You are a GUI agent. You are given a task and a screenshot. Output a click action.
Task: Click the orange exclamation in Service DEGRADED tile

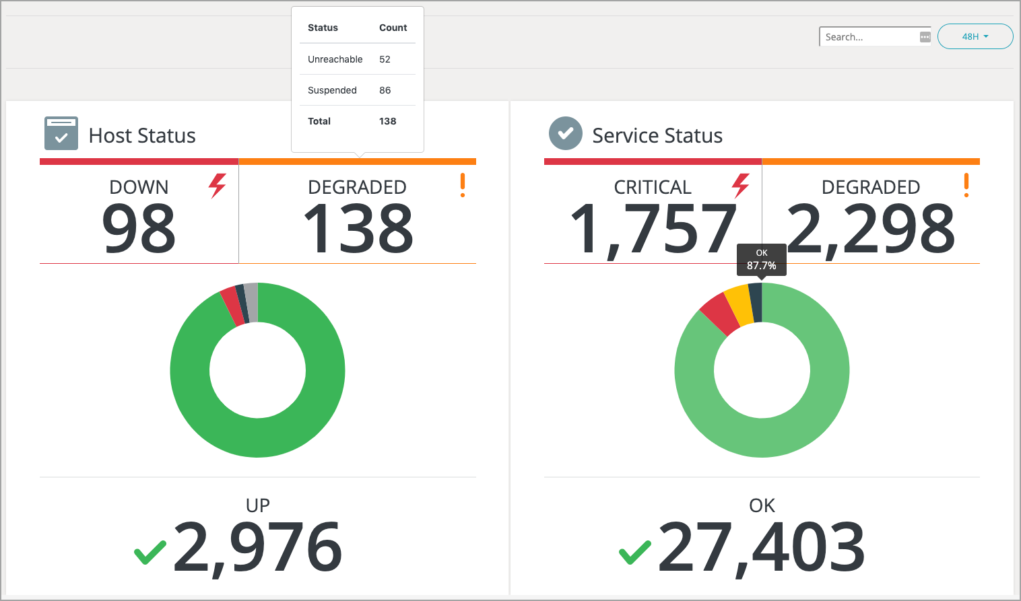[x=966, y=185]
